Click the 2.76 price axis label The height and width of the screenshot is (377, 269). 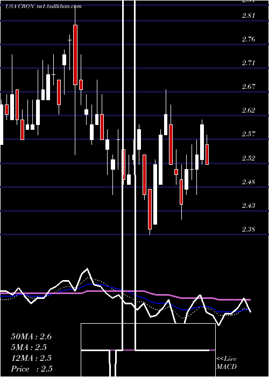[x=249, y=39]
